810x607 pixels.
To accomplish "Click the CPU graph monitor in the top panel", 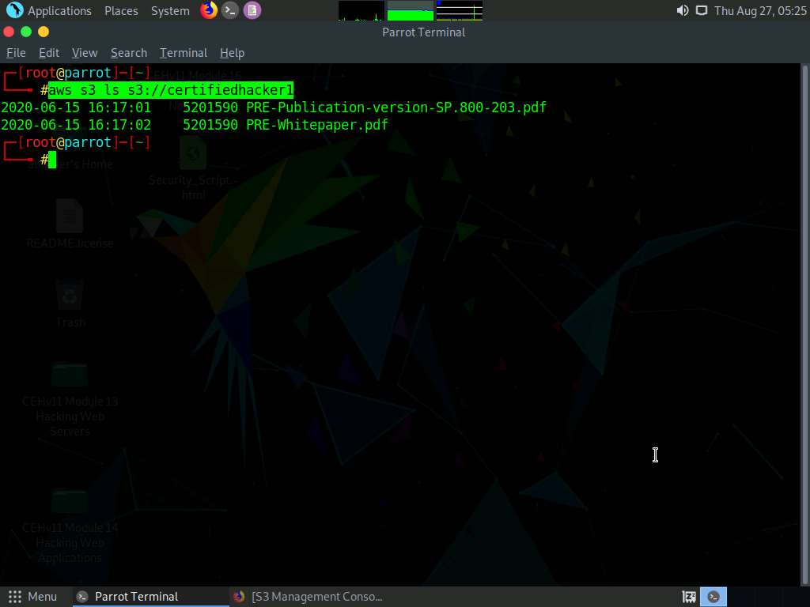I will (x=360, y=10).
